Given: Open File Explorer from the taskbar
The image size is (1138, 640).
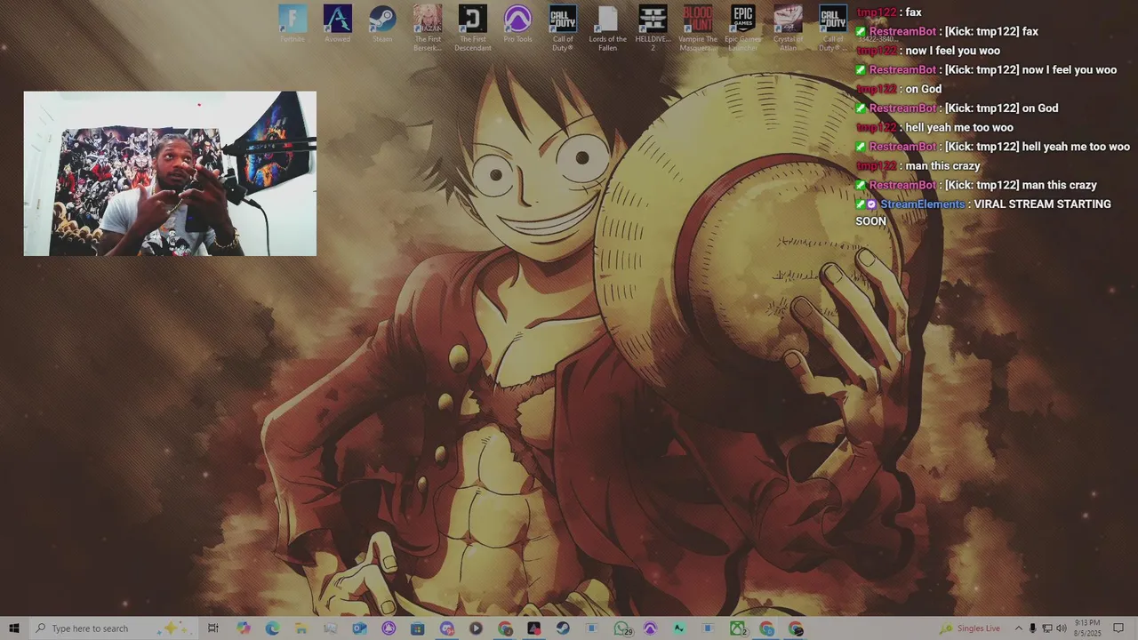Looking at the screenshot, I should (x=301, y=628).
